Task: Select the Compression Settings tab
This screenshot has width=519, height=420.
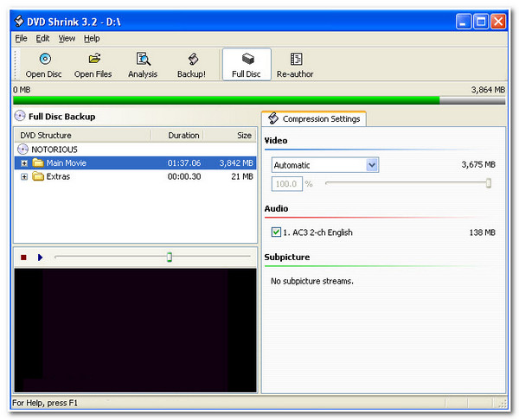Action: point(314,118)
